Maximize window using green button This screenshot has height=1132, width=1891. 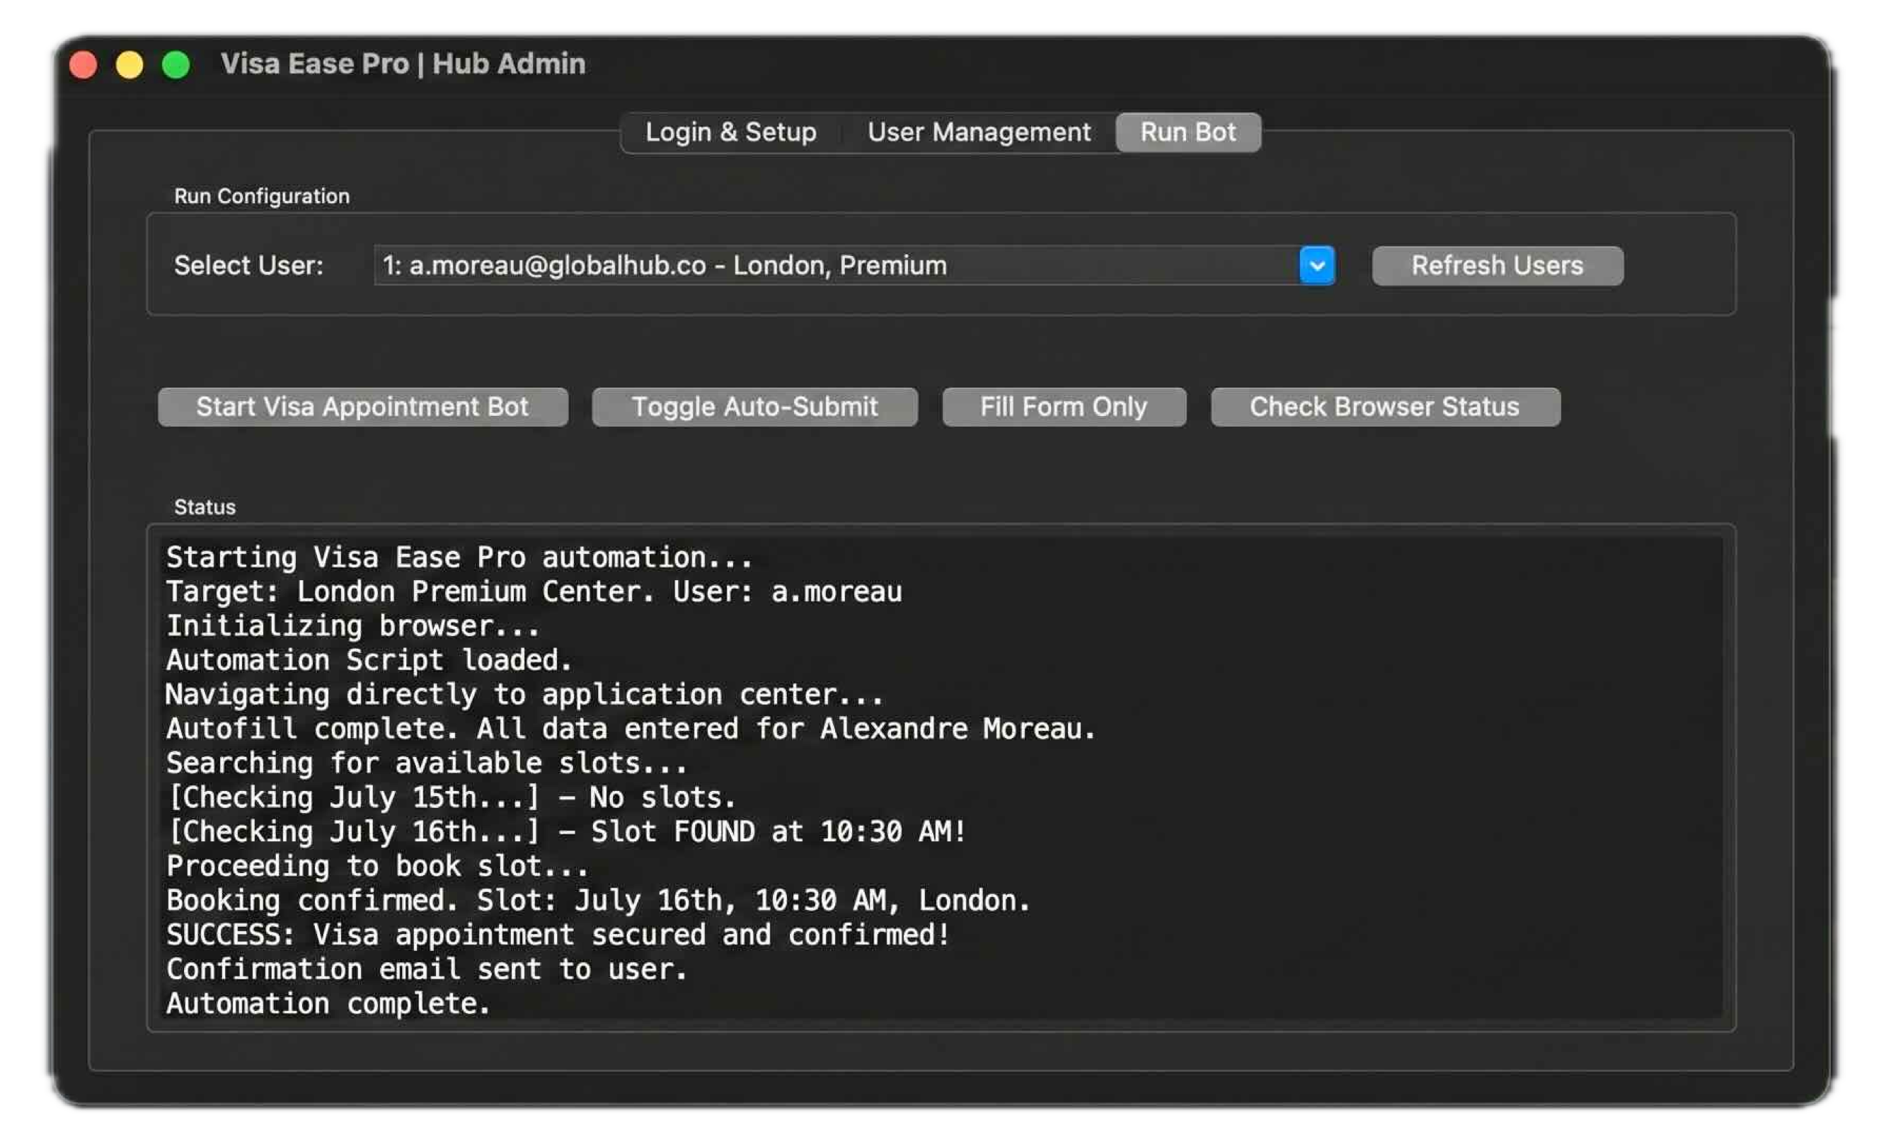(x=176, y=65)
